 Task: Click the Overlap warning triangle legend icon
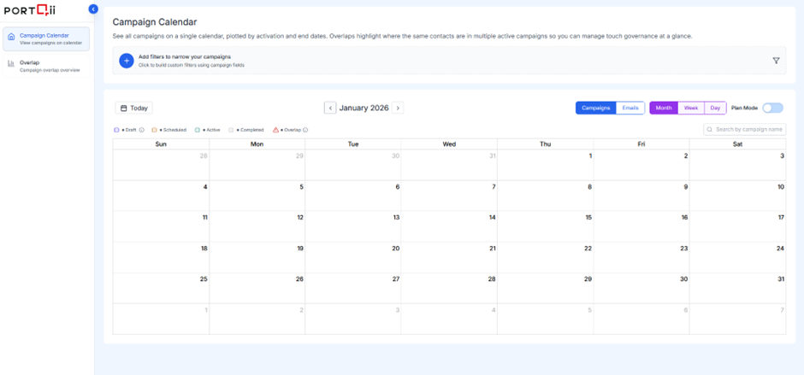tap(275, 130)
